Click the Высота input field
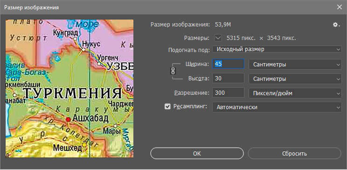The width and height of the screenshot is (347, 170). [228, 78]
